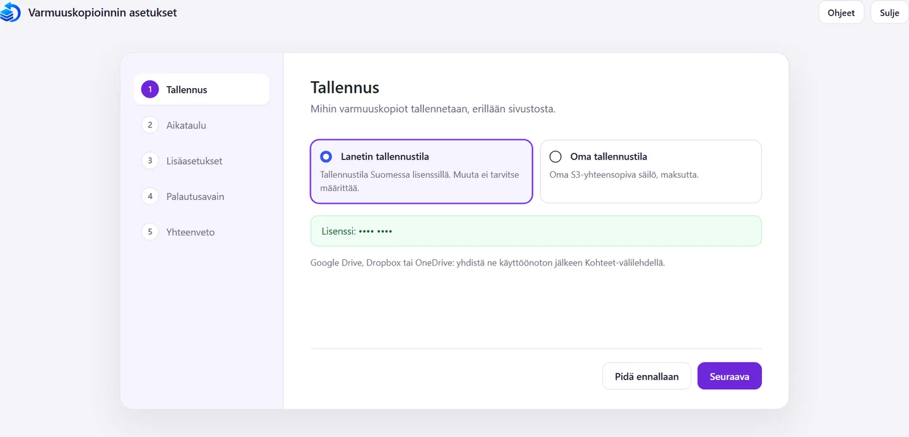Close settings with the Sulje button
909x437 pixels.
coord(889,13)
